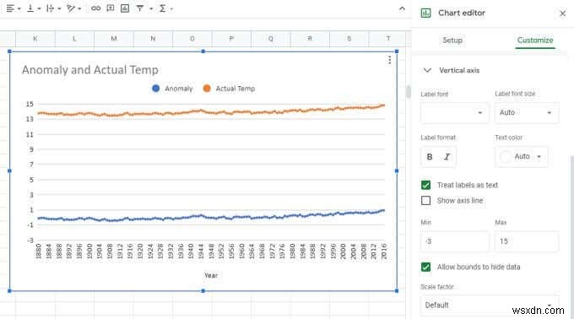Click the insert comment icon
The width and height of the screenshot is (574, 319).
(x=111, y=8)
